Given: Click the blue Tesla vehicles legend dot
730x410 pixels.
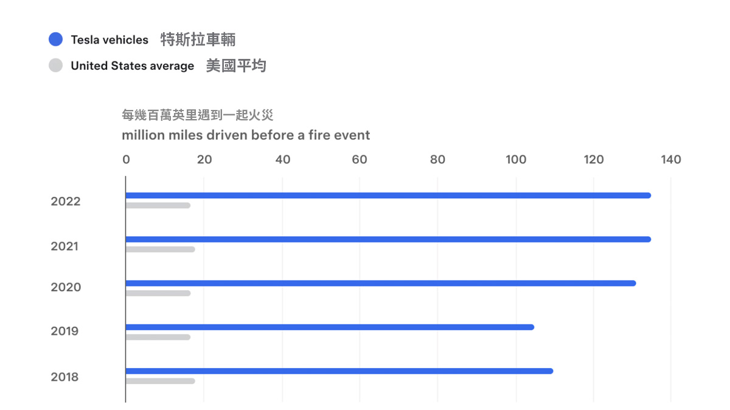Looking at the screenshot, I should coord(56,39).
